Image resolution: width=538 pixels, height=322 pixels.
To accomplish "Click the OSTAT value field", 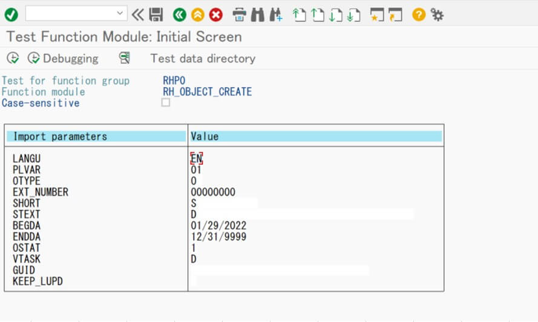I will pos(194,248).
